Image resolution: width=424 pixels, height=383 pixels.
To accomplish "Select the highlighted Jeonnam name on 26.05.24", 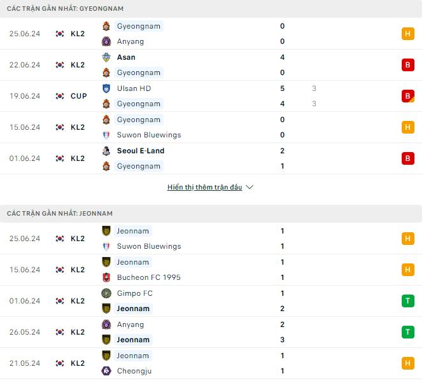I will 133,340.
